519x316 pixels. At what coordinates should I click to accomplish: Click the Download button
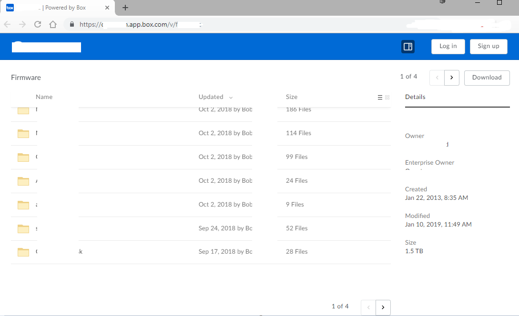point(487,78)
